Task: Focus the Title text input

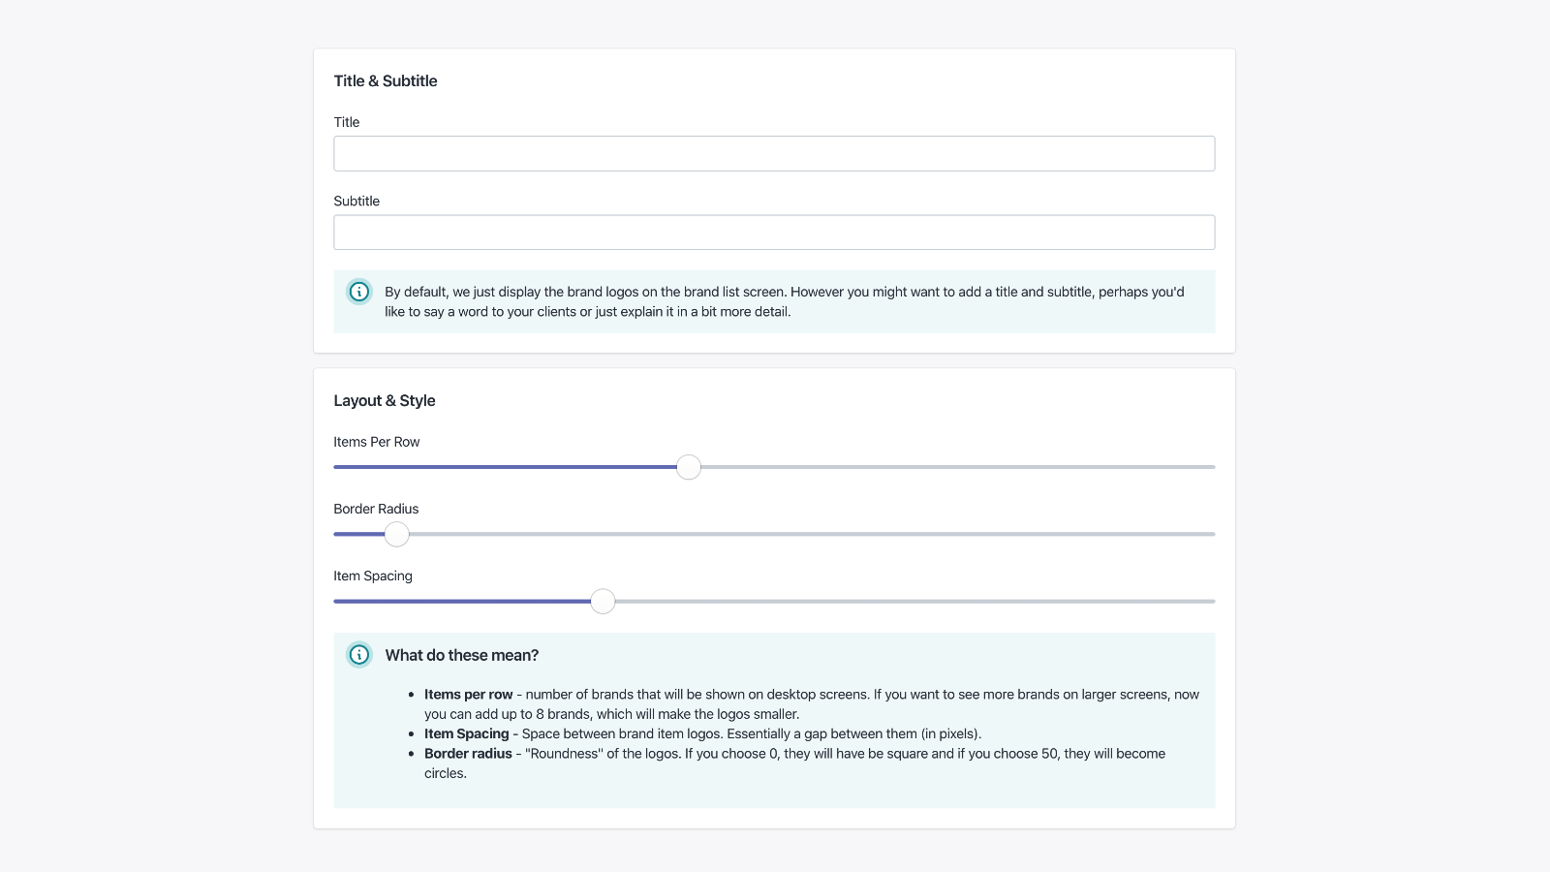Action: click(x=774, y=154)
